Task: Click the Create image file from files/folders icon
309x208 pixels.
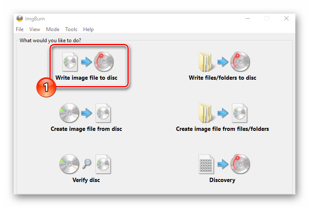Action: tap(223, 113)
